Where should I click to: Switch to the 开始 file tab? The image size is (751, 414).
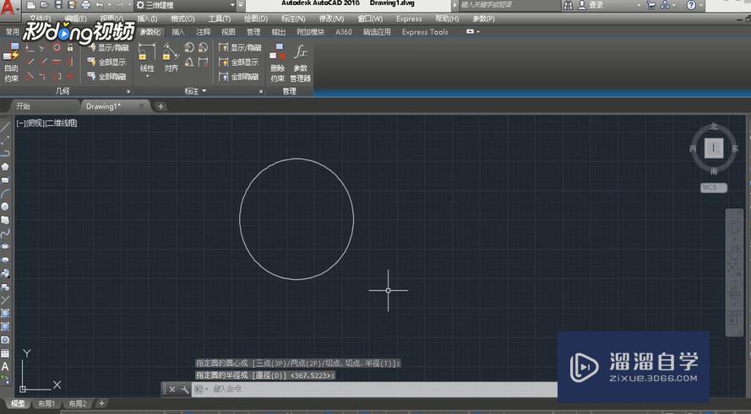tap(23, 106)
